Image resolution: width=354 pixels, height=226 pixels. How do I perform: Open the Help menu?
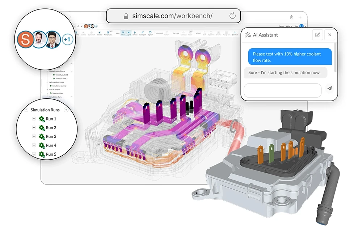pyautogui.click(x=288, y=26)
